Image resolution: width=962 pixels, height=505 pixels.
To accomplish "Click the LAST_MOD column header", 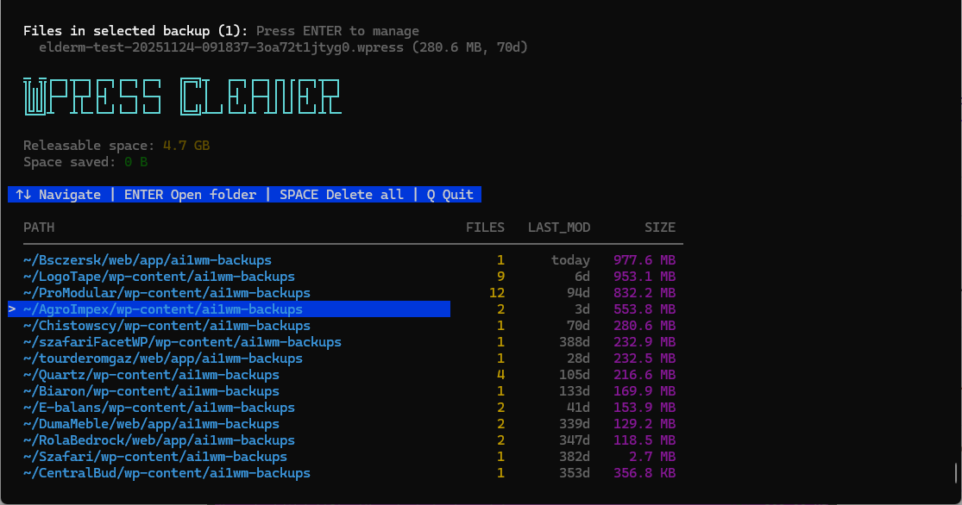I will pyautogui.click(x=558, y=227).
